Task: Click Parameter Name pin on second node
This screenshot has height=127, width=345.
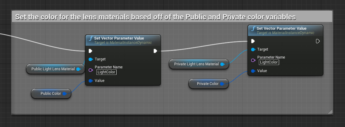Action: tap(253, 60)
